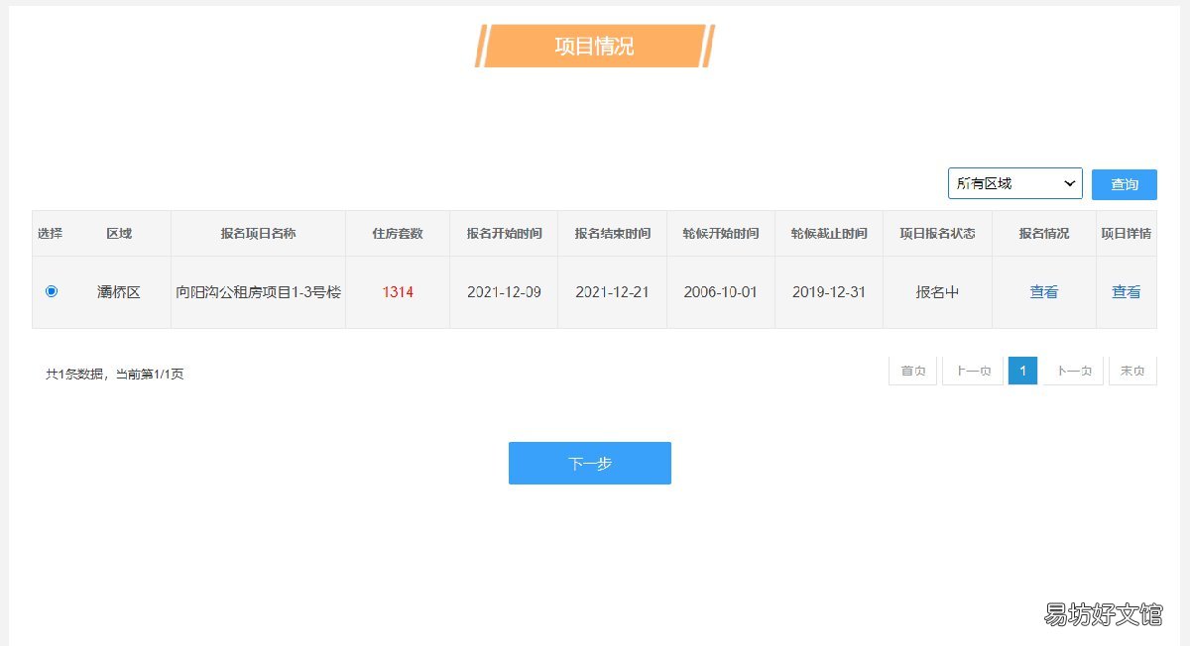Open 查看 link under 报名情况 column
1190x646 pixels.
click(x=1043, y=292)
